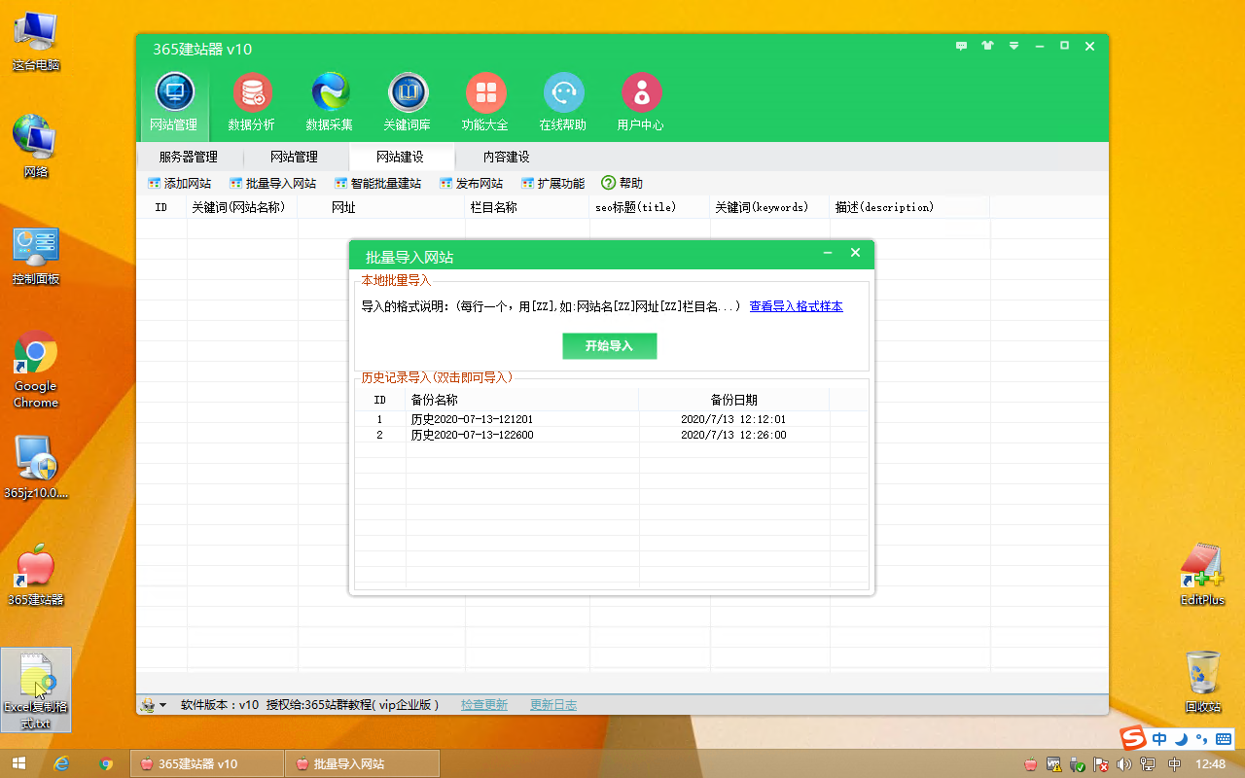Open the title bar dropdown menu arrow
1245x778 pixels.
tap(1014, 46)
